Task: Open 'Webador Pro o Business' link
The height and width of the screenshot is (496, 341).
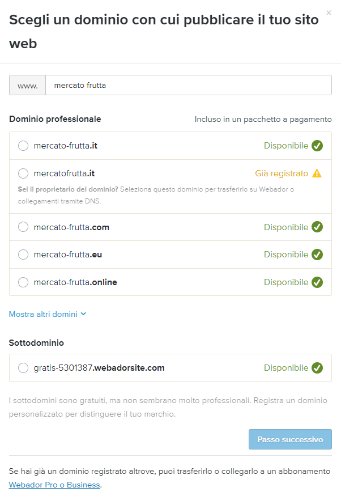Action: coord(54,485)
